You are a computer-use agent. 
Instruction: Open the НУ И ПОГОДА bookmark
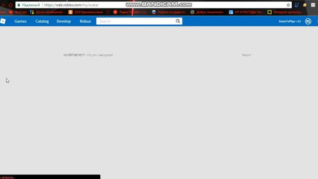[246, 12]
